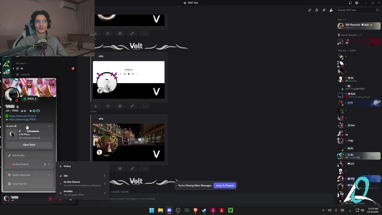Screen dimensions: 382x215
Task: Open the discord.gg/7MOD link
Action: 22,119
